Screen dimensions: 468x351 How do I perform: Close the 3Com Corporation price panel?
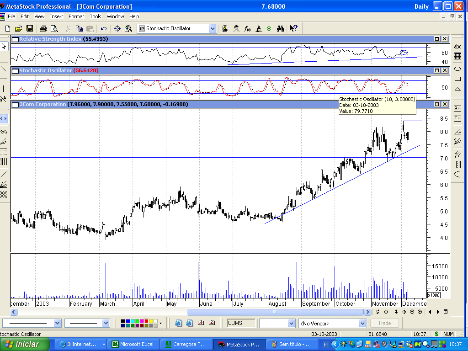pyautogui.click(x=445, y=104)
